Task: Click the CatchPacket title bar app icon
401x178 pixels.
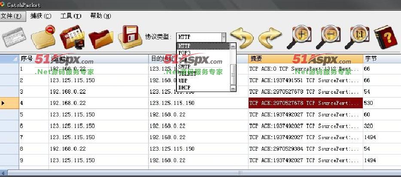Action: (x=2, y=4)
